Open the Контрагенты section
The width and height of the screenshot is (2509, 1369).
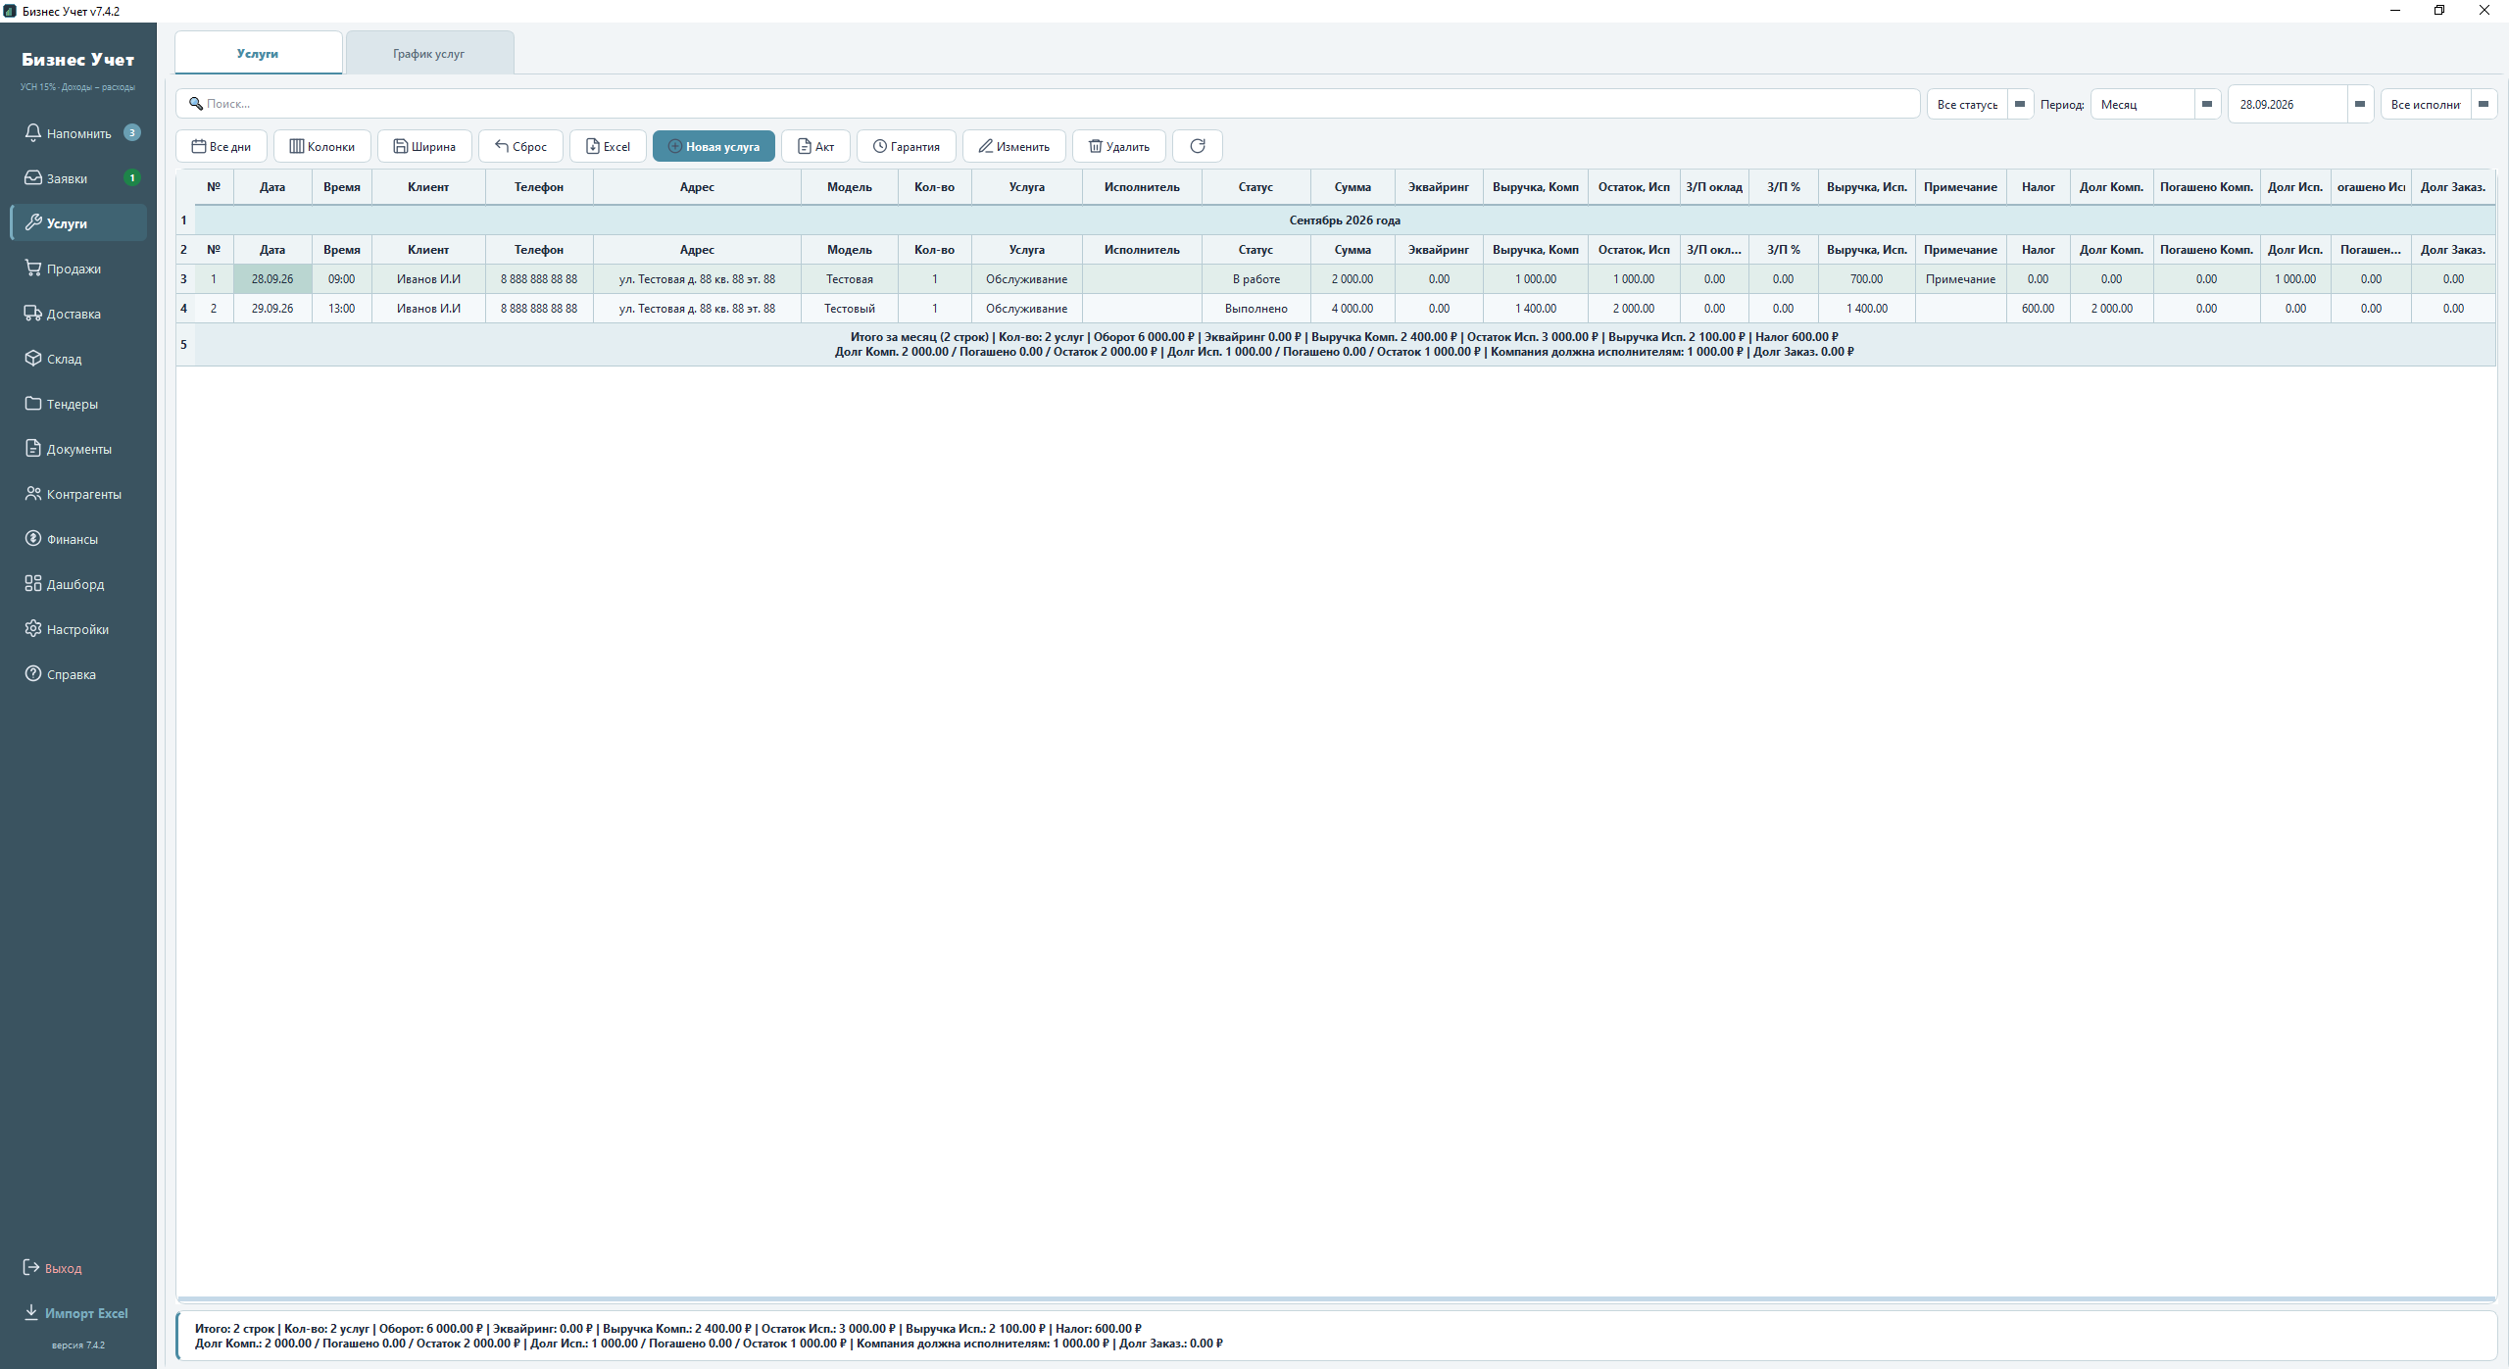coord(78,494)
